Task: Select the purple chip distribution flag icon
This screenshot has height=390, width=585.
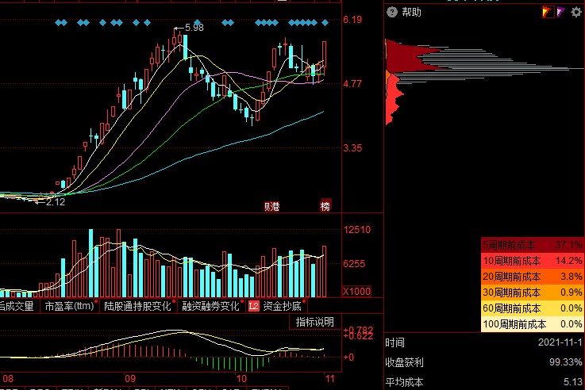Action: (560, 12)
